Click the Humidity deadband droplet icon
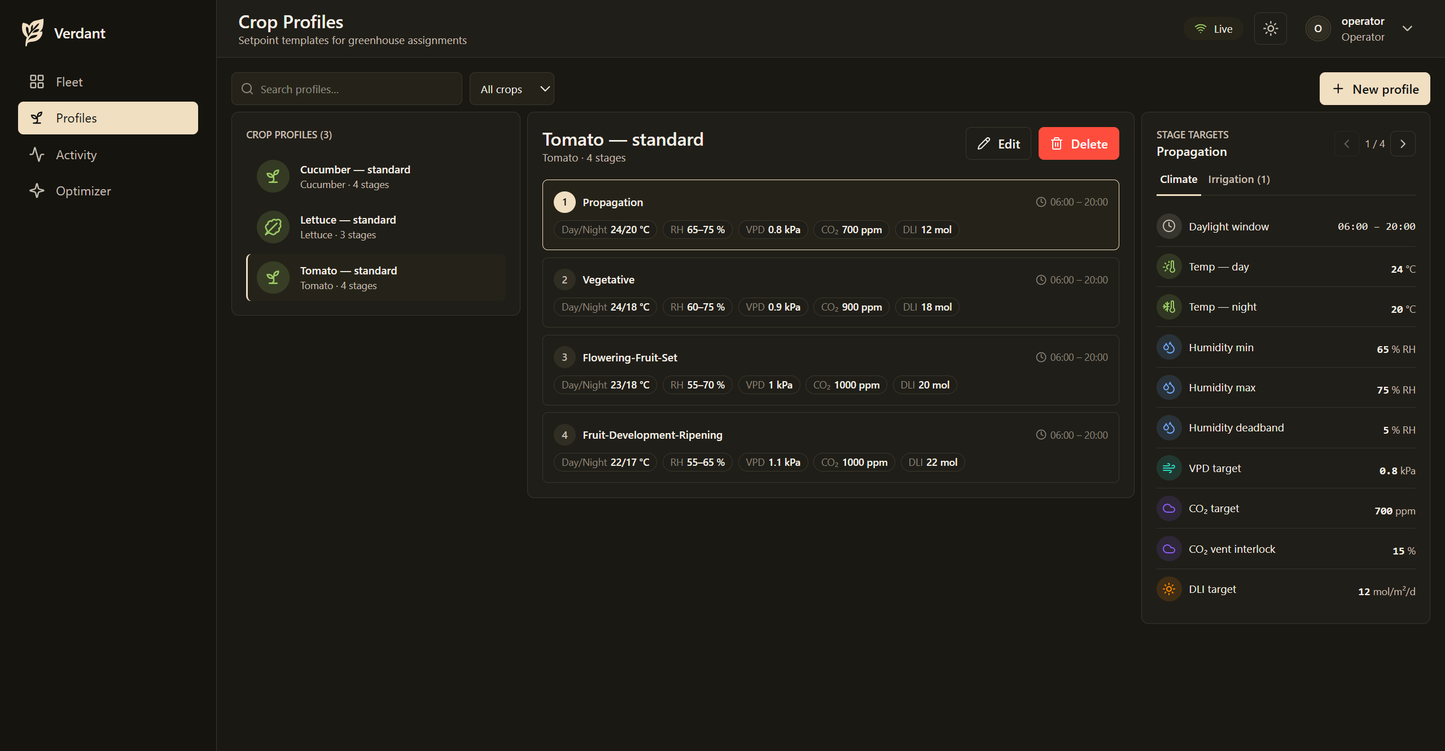The height and width of the screenshot is (751, 1445). (1169, 427)
